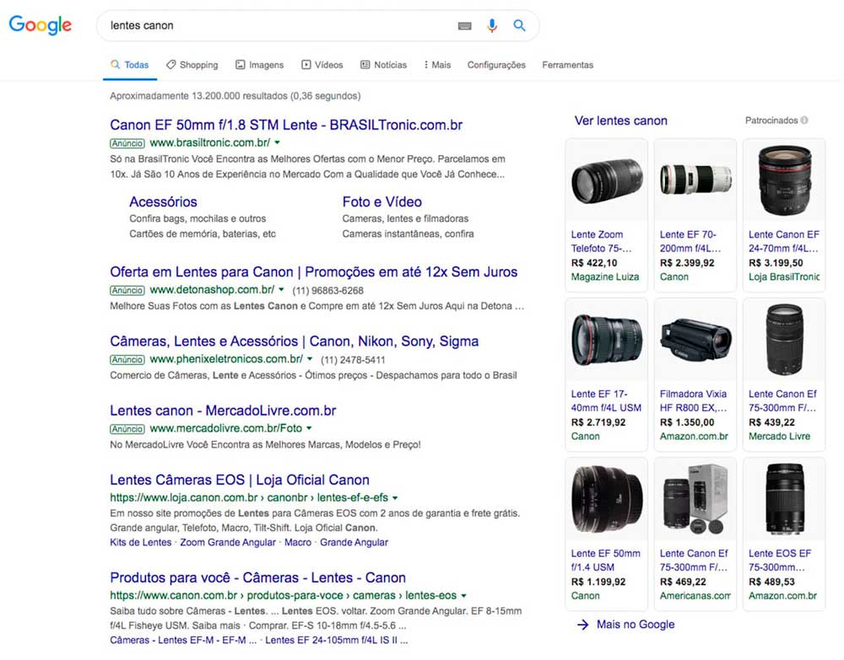The height and width of the screenshot is (660, 844).
Task: Click the blue search magnifier button
Action: click(519, 25)
